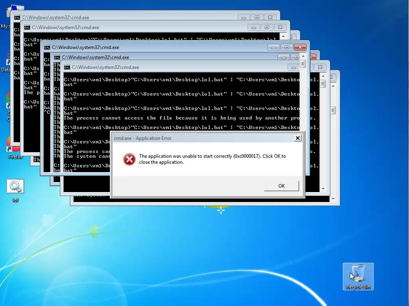409x306 pixels.
Task: Close the cmd.exe Application Error dialog with X
Action: (x=298, y=138)
